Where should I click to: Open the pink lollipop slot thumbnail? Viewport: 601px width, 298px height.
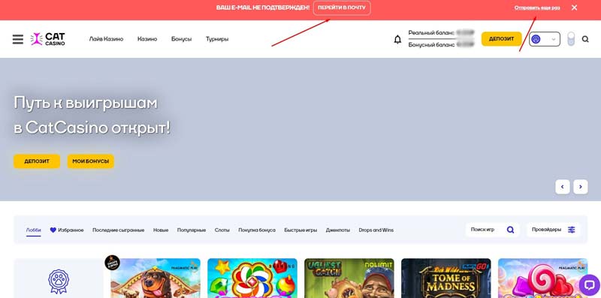[542, 278]
